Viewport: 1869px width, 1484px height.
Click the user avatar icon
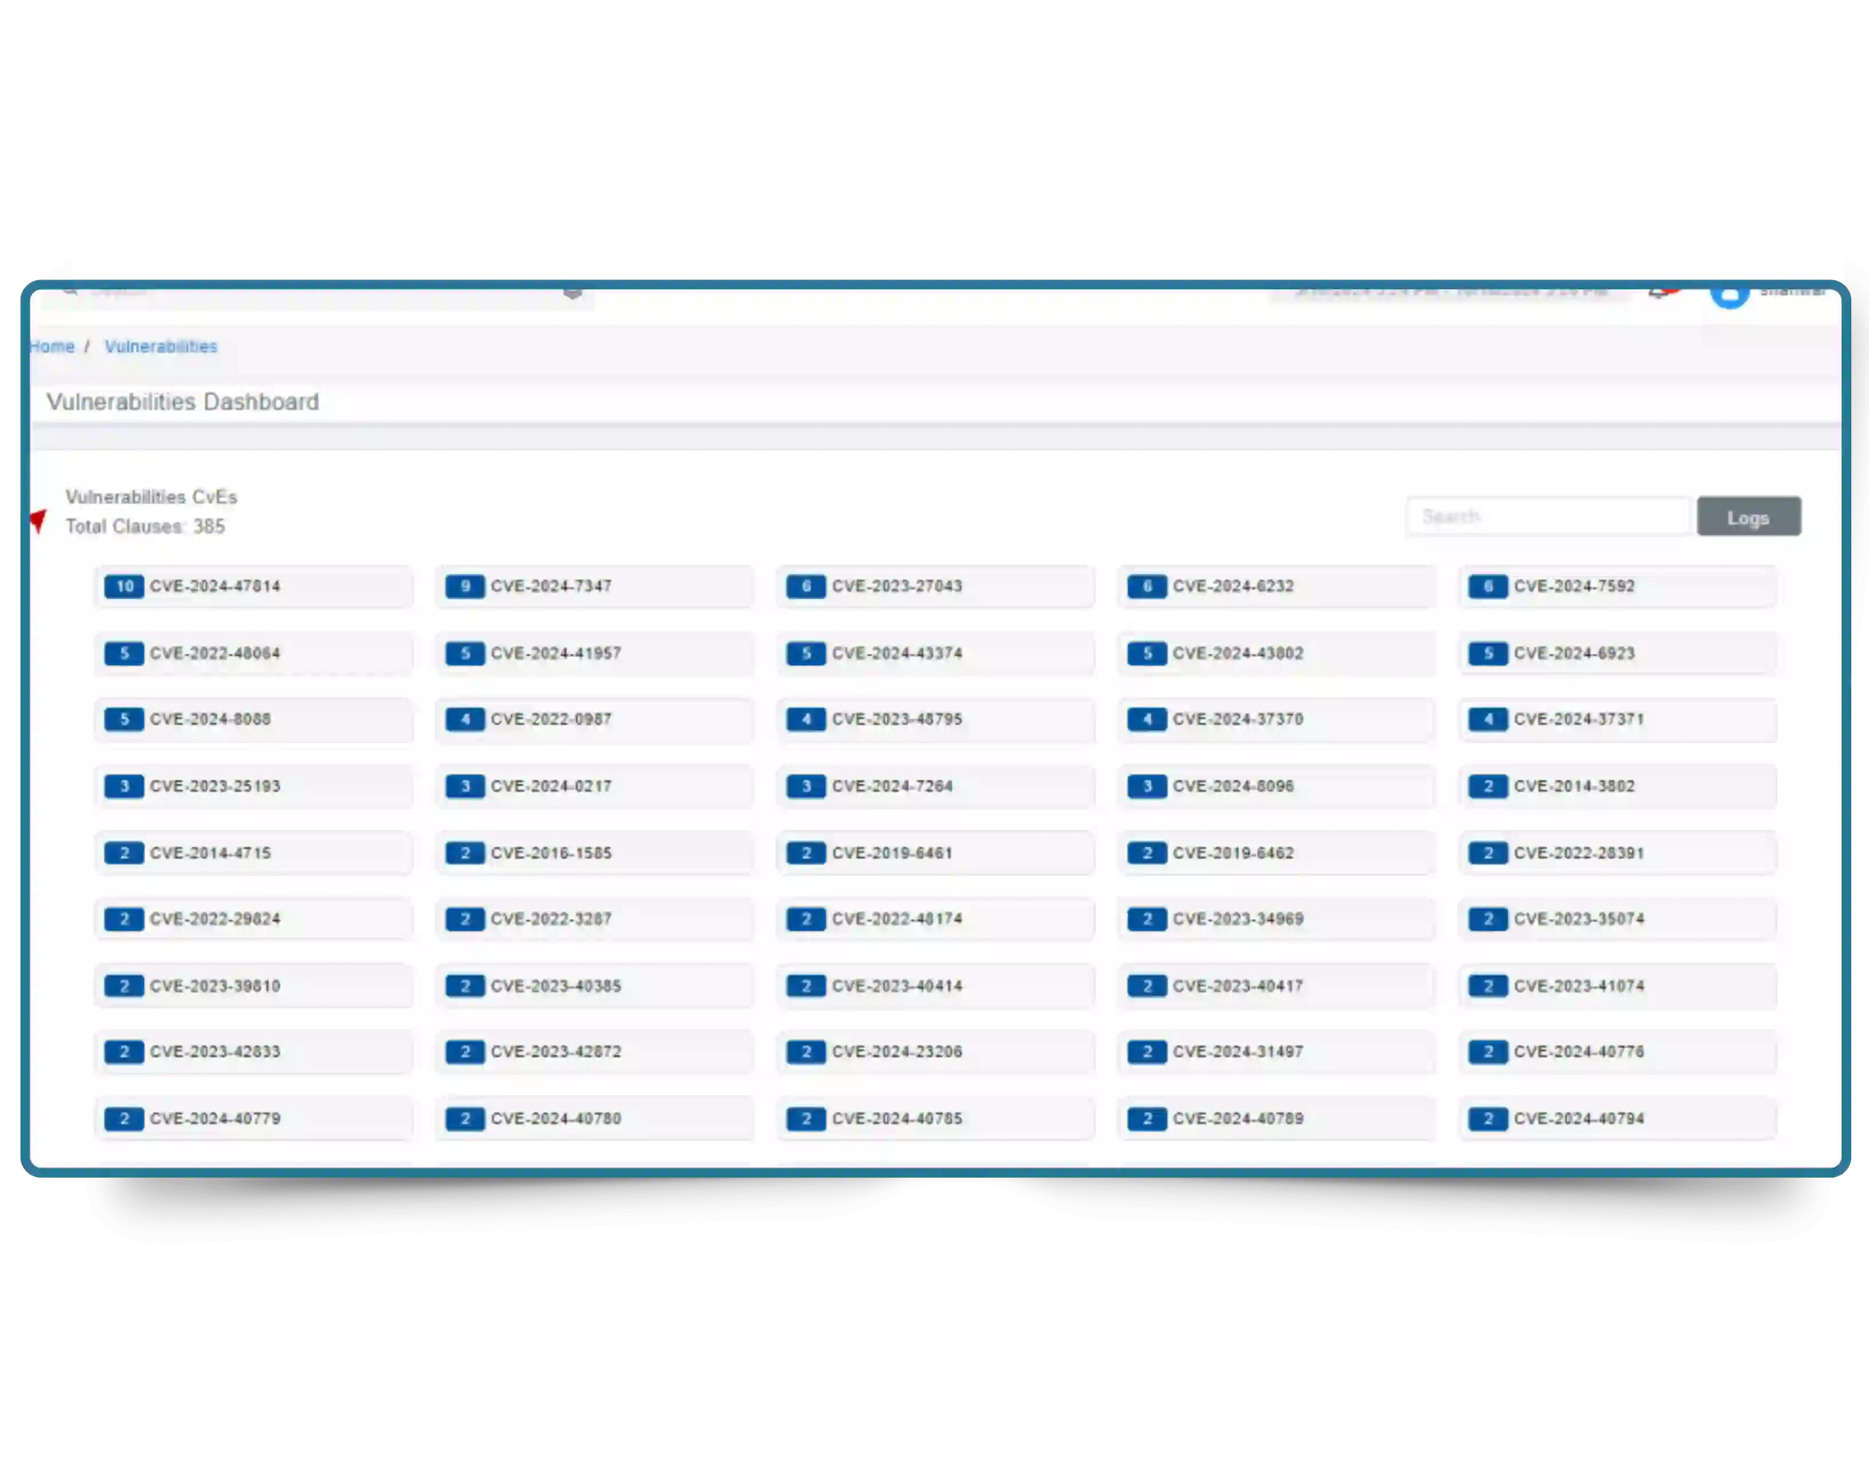1728,294
